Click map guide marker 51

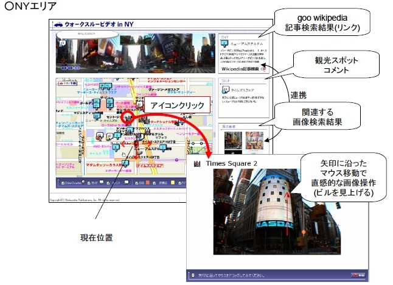pyautogui.click(x=108, y=86)
